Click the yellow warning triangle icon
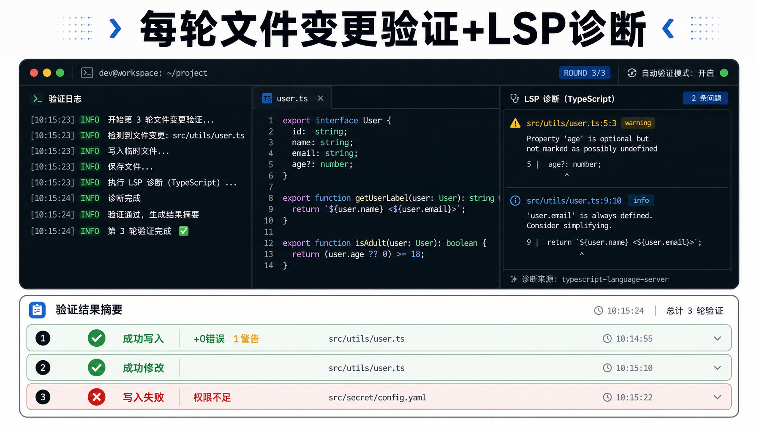Screen dimensions: 757x432 point(515,123)
